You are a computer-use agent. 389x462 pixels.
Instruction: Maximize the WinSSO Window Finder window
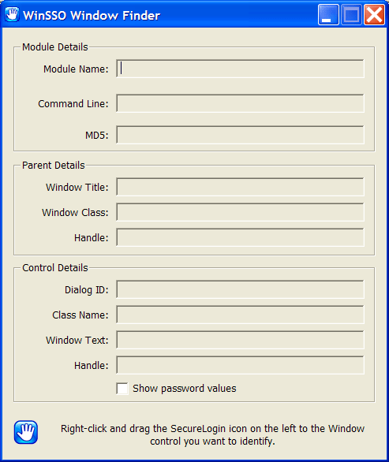click(x=351, y=15)
